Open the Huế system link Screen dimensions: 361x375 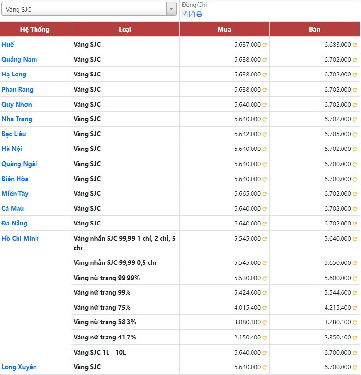(x=8, y=44)
